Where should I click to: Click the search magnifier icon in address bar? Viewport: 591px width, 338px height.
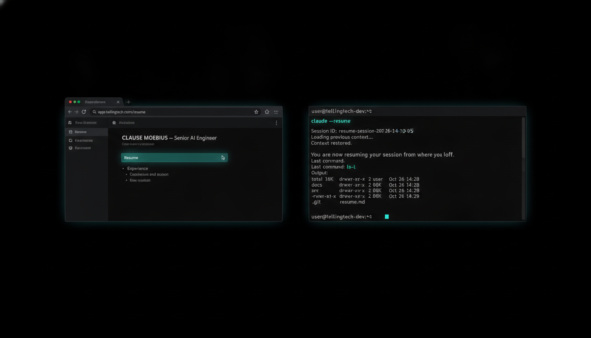95,112
